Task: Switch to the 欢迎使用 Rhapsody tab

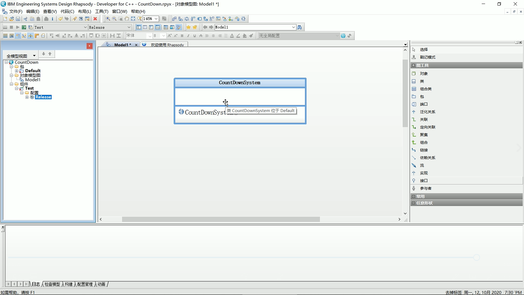Action: (x=167, y=45)
